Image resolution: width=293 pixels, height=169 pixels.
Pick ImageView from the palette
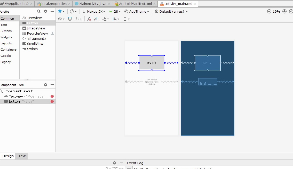coord(37,28)
